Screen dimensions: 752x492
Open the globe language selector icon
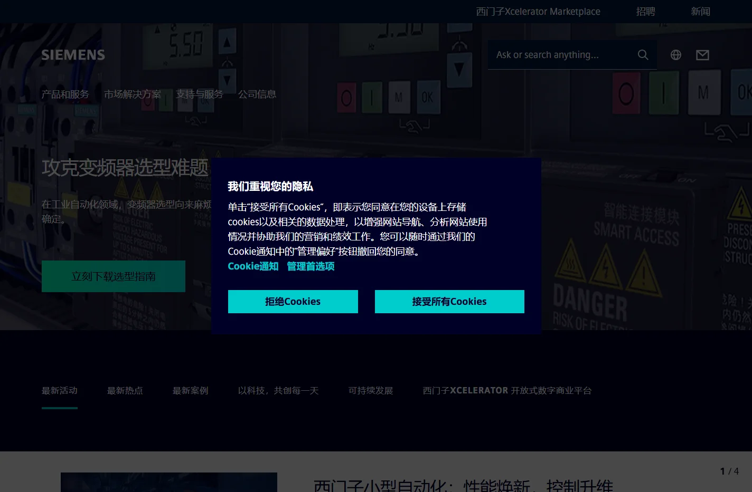(x=676, y=55)
